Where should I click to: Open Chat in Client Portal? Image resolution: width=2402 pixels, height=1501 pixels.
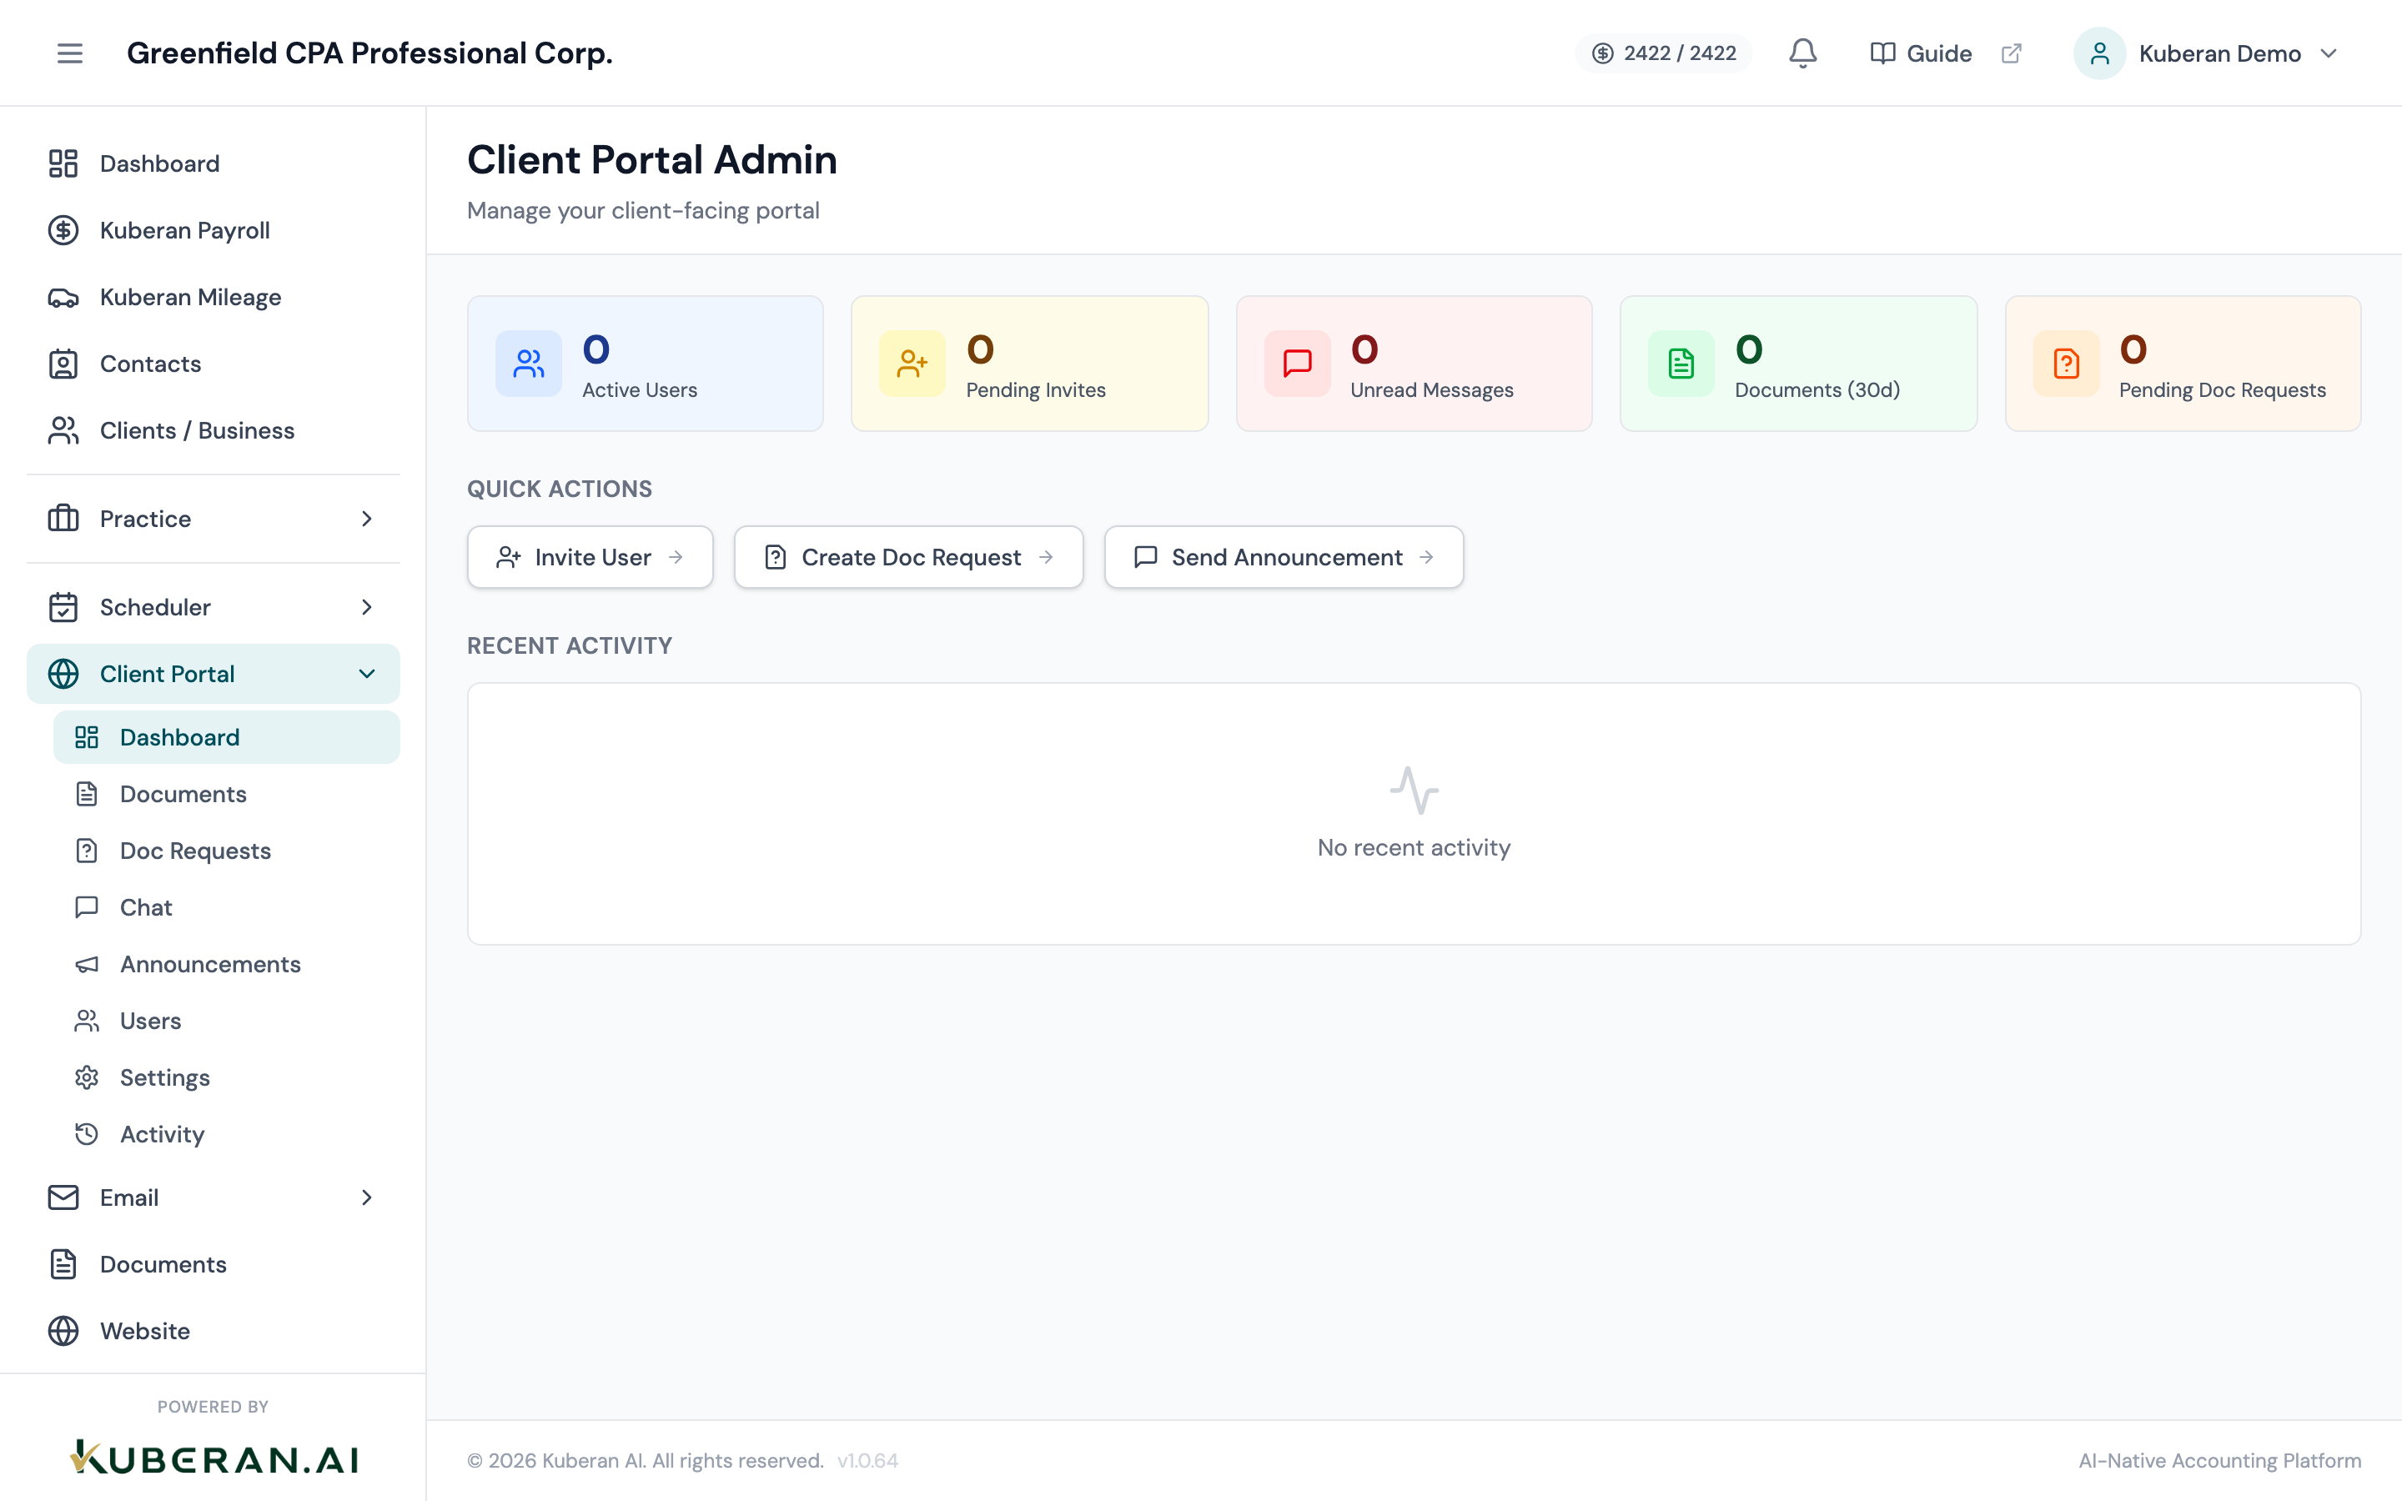pos(226,906)
